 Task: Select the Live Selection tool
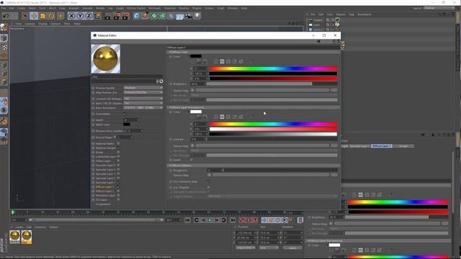pos(25,16)
